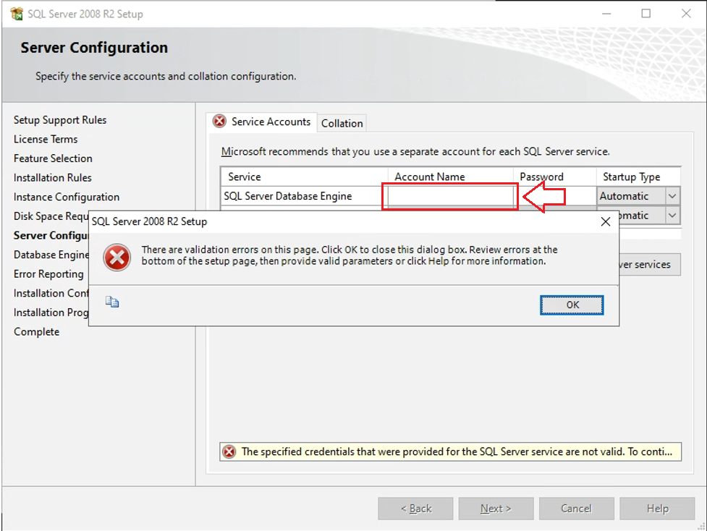Image resolution: width=707 pixels, height=531 pixels.
Task: Click OK to dismiss the validation dialog
Action: [572, 305]
